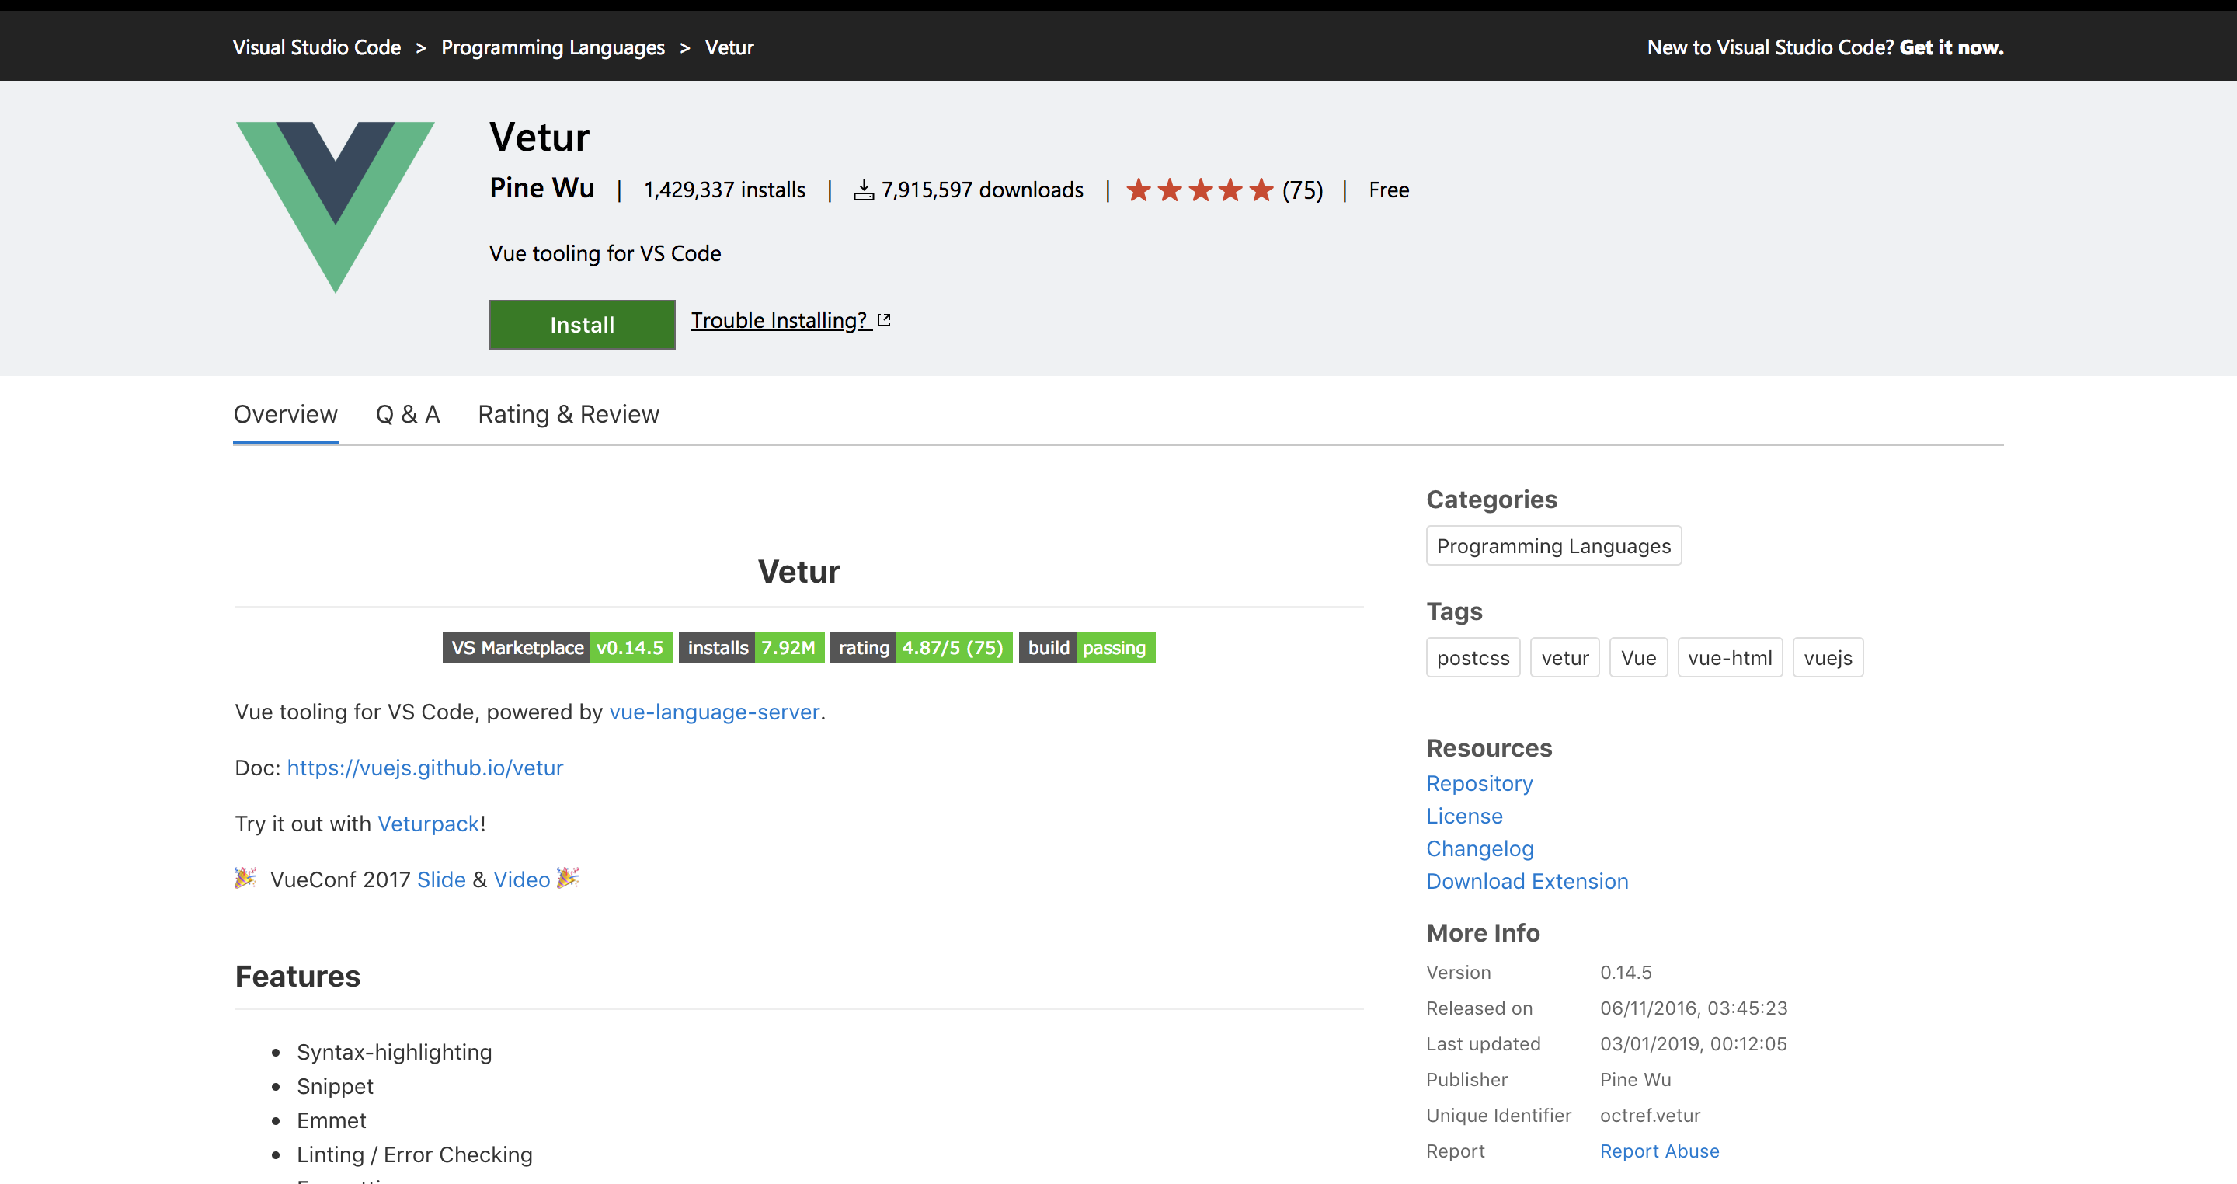The height and width of the screenshot is (1184, 2237).
Task: Select the Vue tag
Action: click(1639, 657)
